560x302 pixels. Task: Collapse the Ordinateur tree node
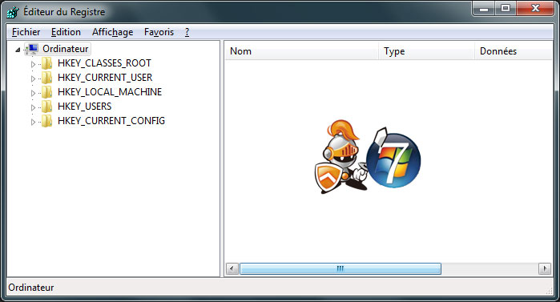pyautogui.click(x=18, y=50)
